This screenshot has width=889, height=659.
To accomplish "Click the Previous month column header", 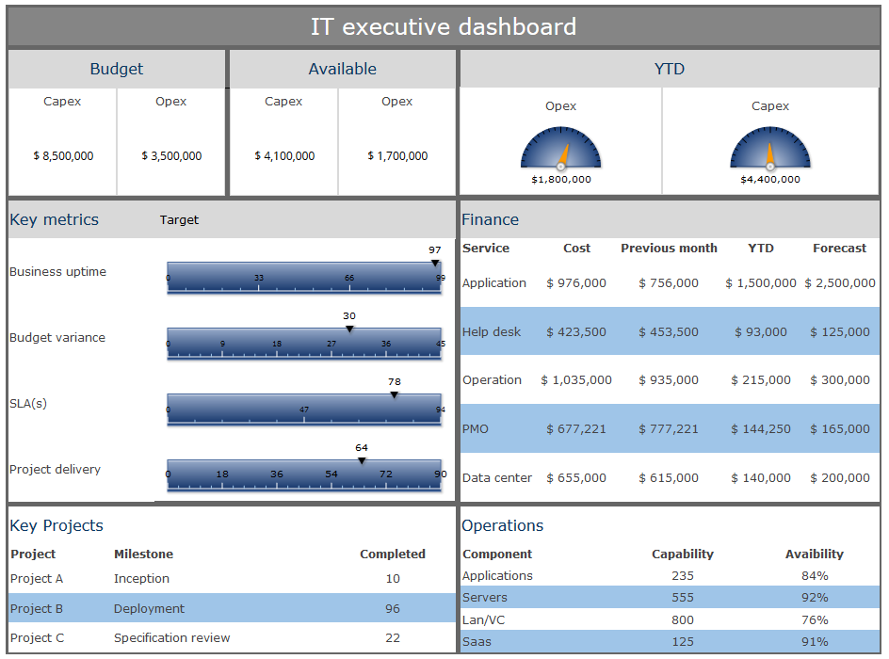I will click(x=669, y=249).
